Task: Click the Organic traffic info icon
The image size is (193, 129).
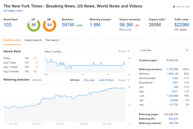Action: (x=166, y=19)
